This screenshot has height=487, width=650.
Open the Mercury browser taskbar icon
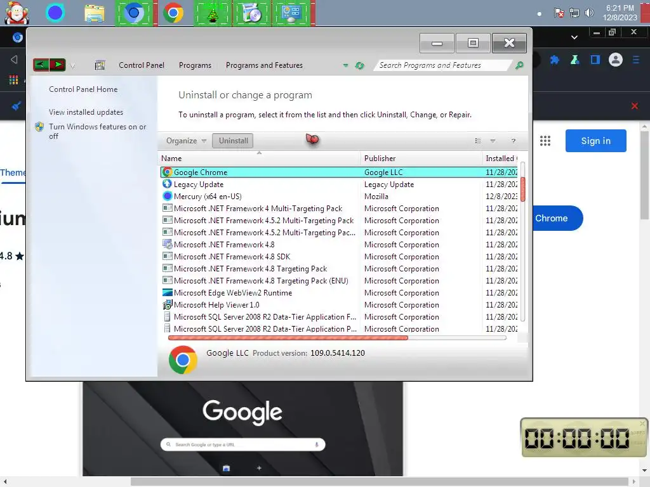click(x=55, y=13)
